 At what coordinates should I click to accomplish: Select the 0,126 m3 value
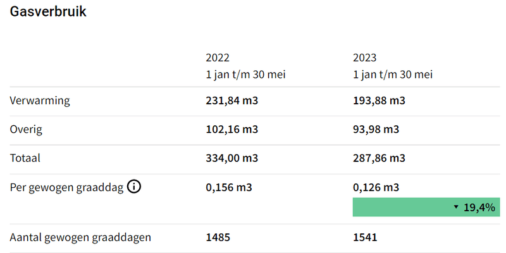coord(376,187)
